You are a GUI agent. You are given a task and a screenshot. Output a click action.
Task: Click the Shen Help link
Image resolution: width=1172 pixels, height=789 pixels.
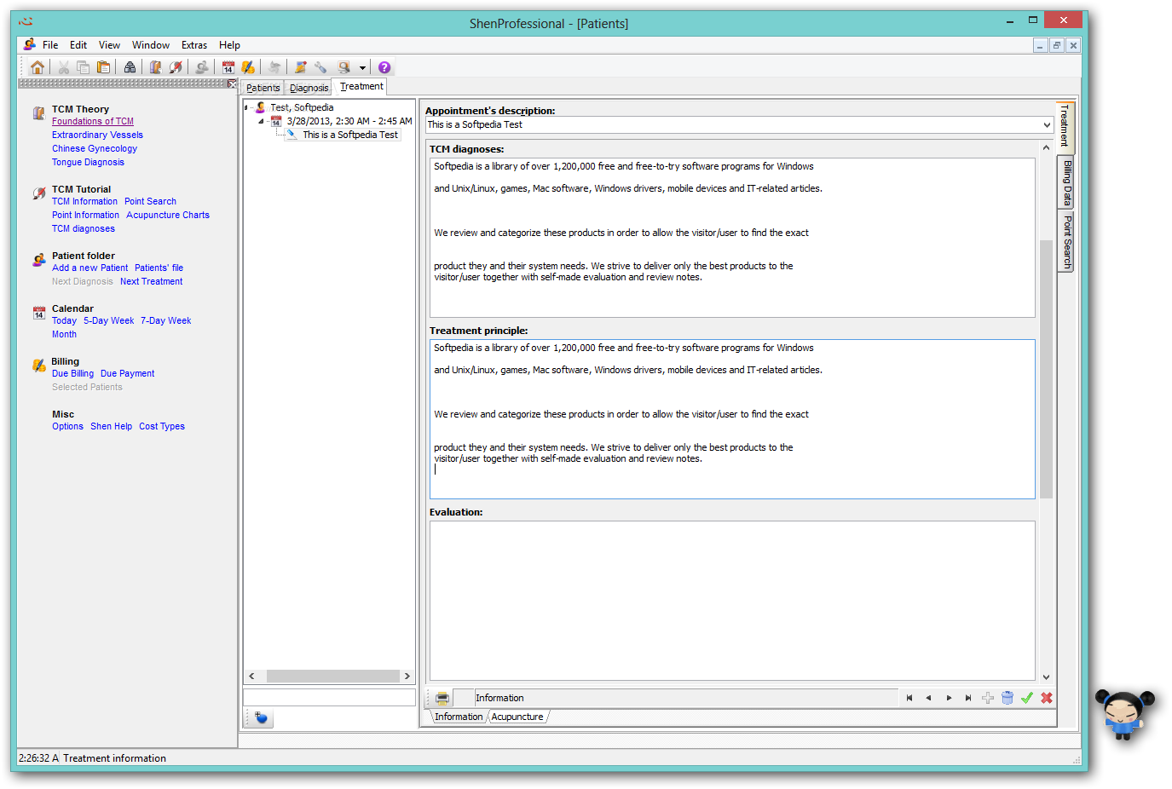pyautogui.click(x=111, y=427)
